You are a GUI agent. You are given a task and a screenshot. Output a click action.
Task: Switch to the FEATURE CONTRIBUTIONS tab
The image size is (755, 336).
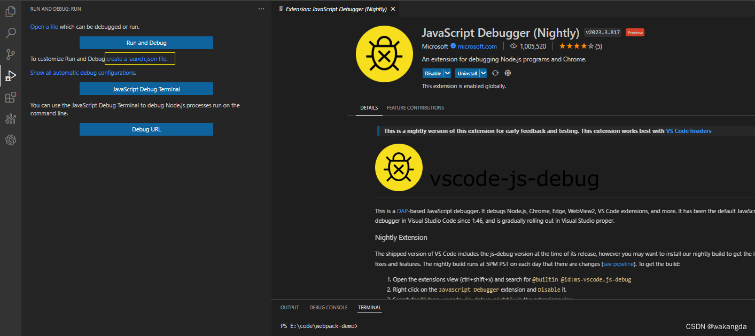[415, 108]
